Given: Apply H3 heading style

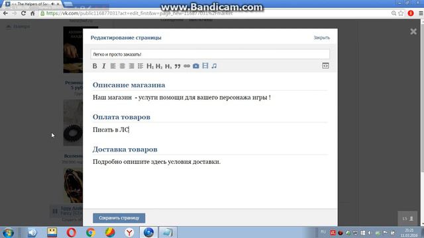Looking at the screenshot, I should [168, 66].
